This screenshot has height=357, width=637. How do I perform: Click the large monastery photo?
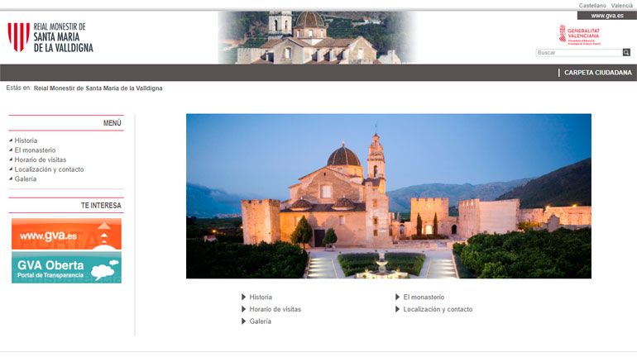(388, 196)
